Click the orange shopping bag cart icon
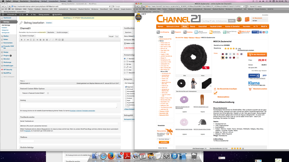This screenshot has width=289, height=162. pos(247,19)
